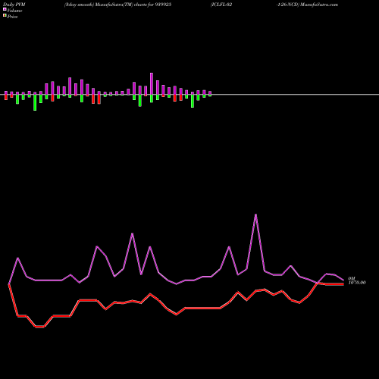Image resolution: width=379 pixels, height=379 pixels.
Task: Click the 'Volume' legend label
Action: (x=14, y=11)
